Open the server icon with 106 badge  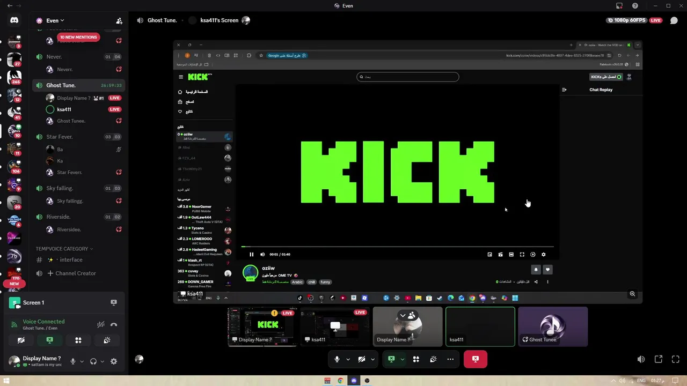click(14, 167)
